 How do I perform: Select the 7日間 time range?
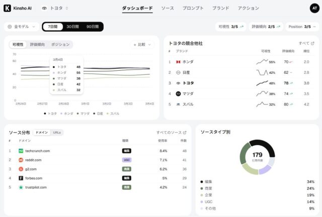(53, 27)
